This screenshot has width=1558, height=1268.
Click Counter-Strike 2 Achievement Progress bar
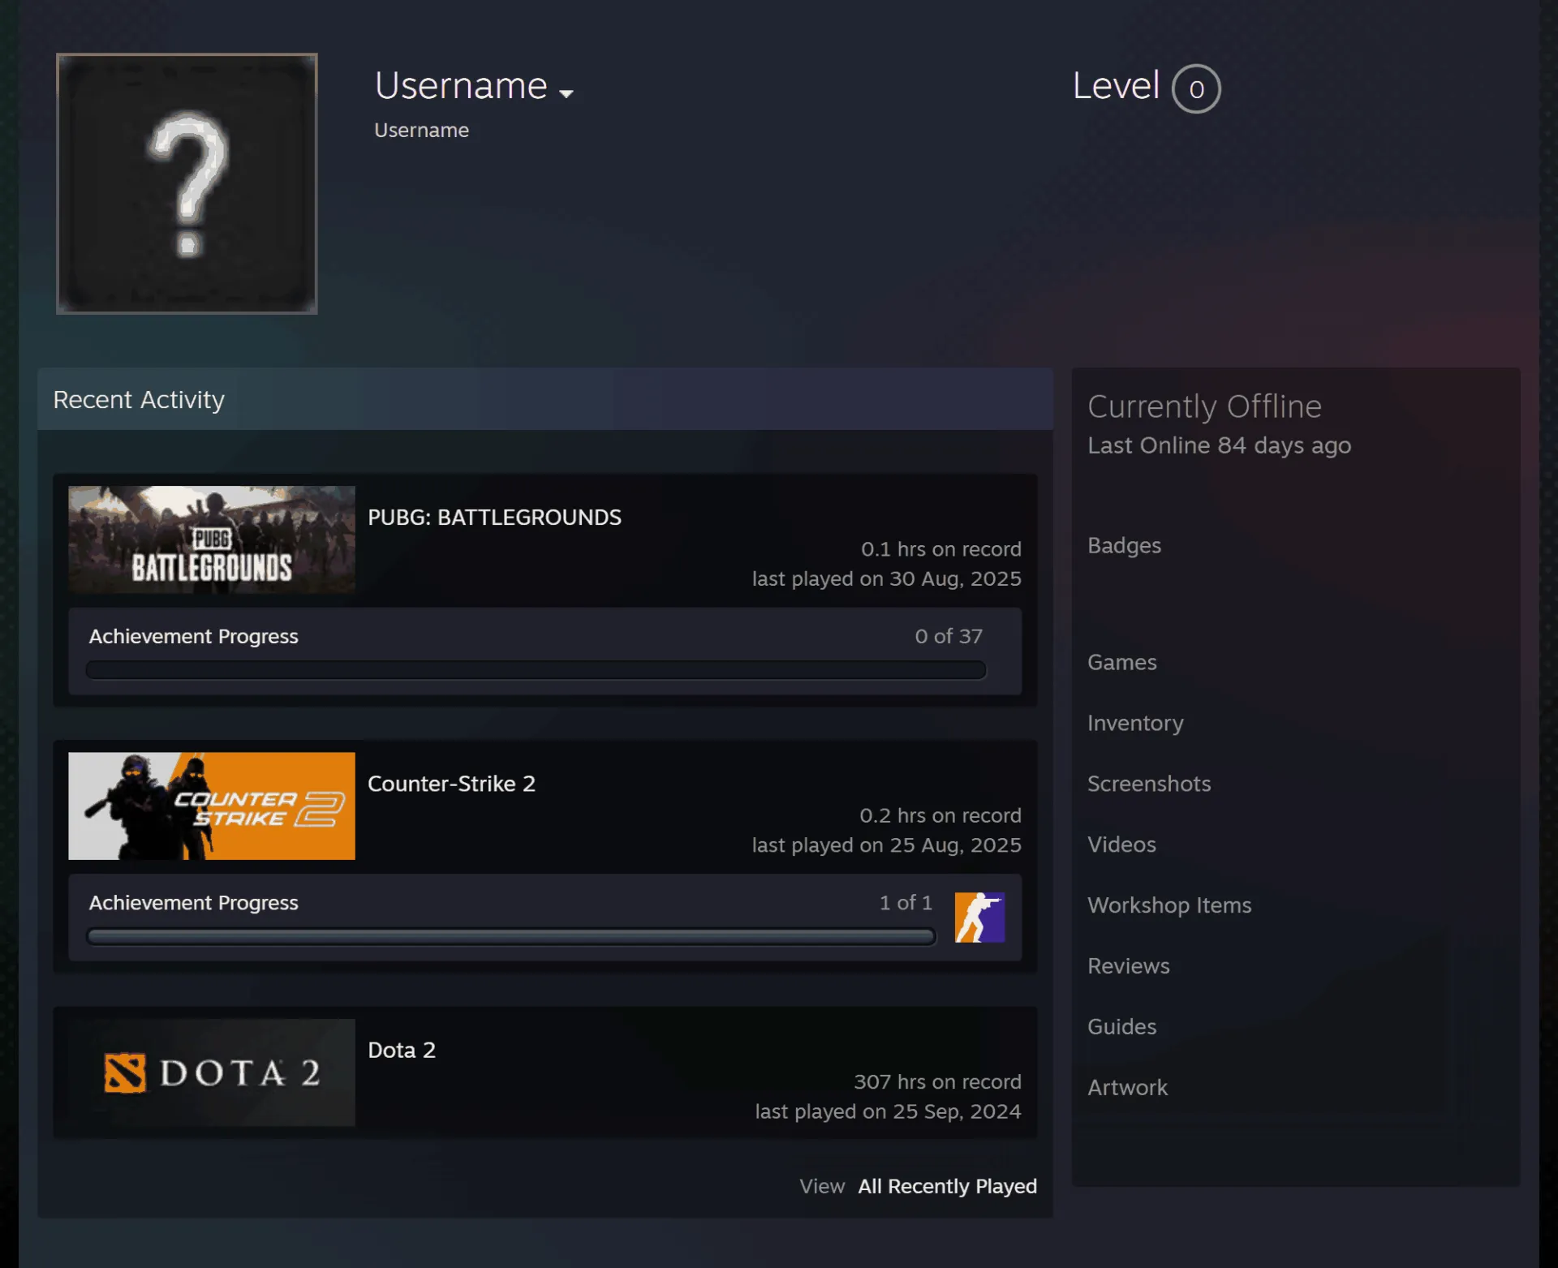[511, 937]
